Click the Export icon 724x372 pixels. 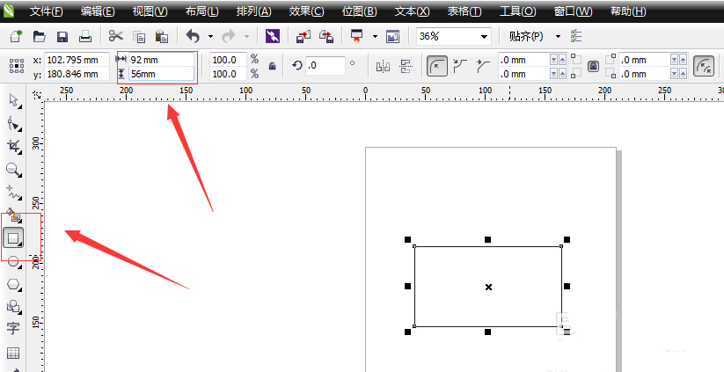[x=326, y=36]
